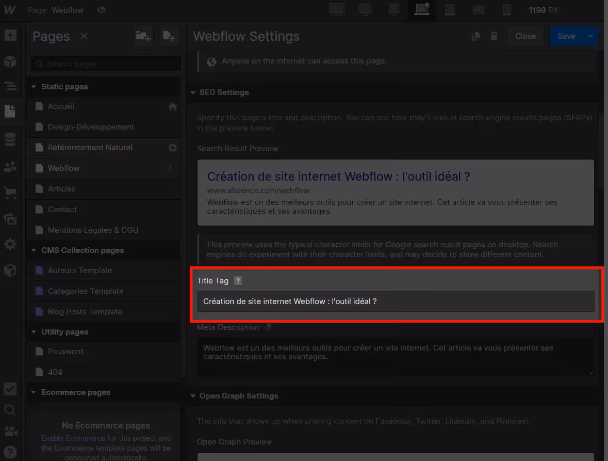Switch to the mobile landscape breakpoint
Viewport: 608px width, 461px height.
479,10
